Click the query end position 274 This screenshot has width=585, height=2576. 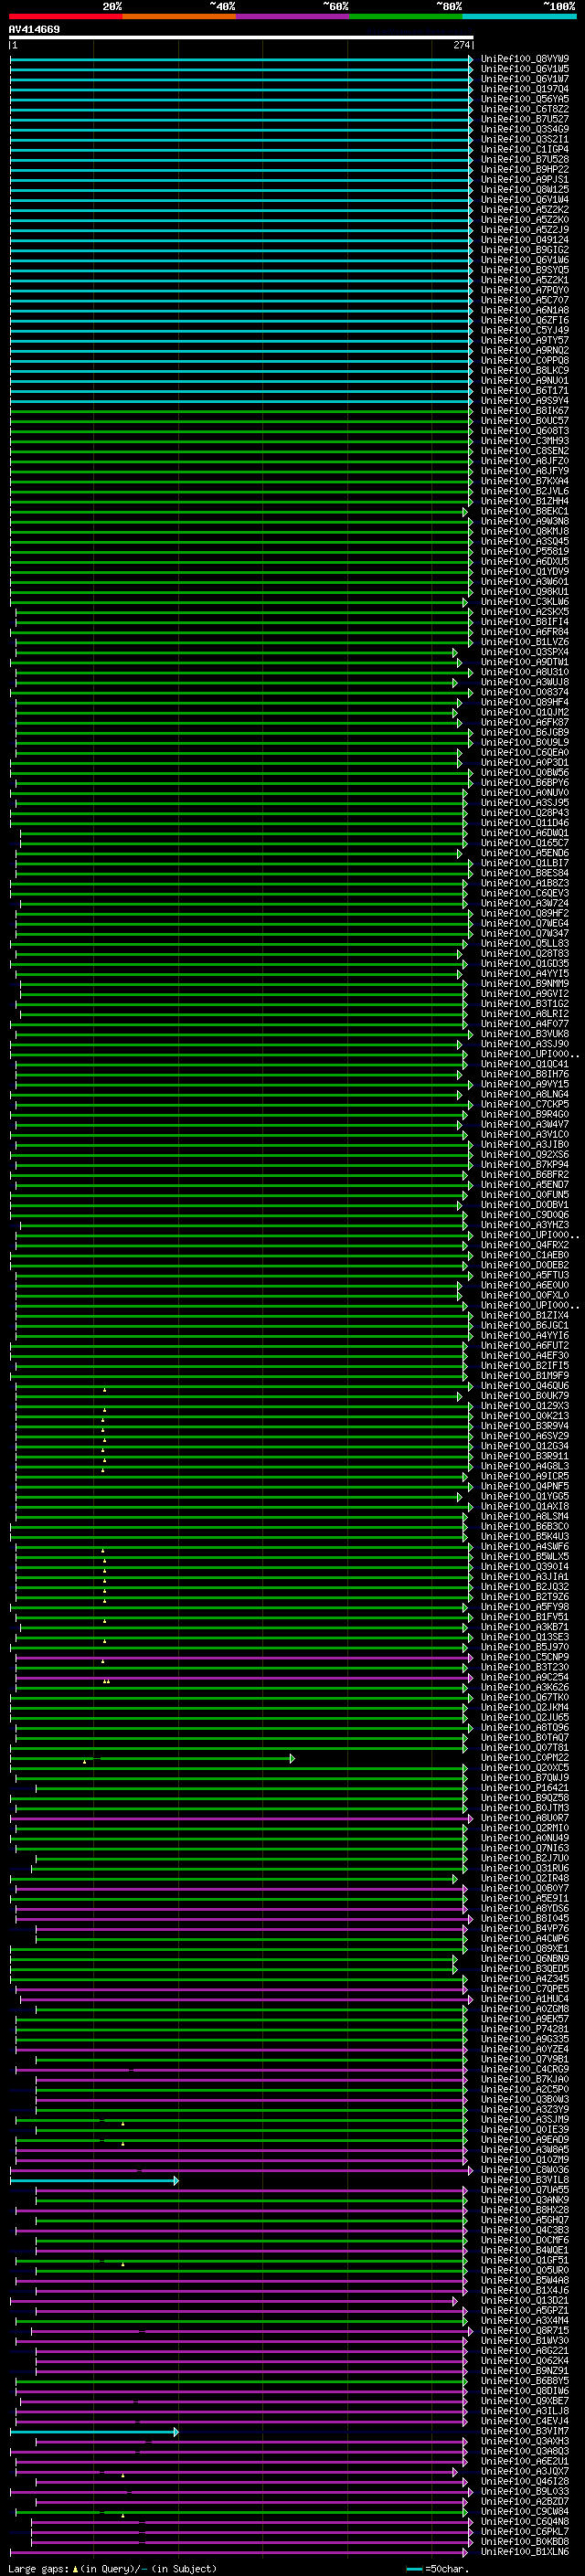[462, 45]
